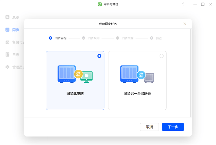Select the 同步此电脑 radio button

click(99, 56)
